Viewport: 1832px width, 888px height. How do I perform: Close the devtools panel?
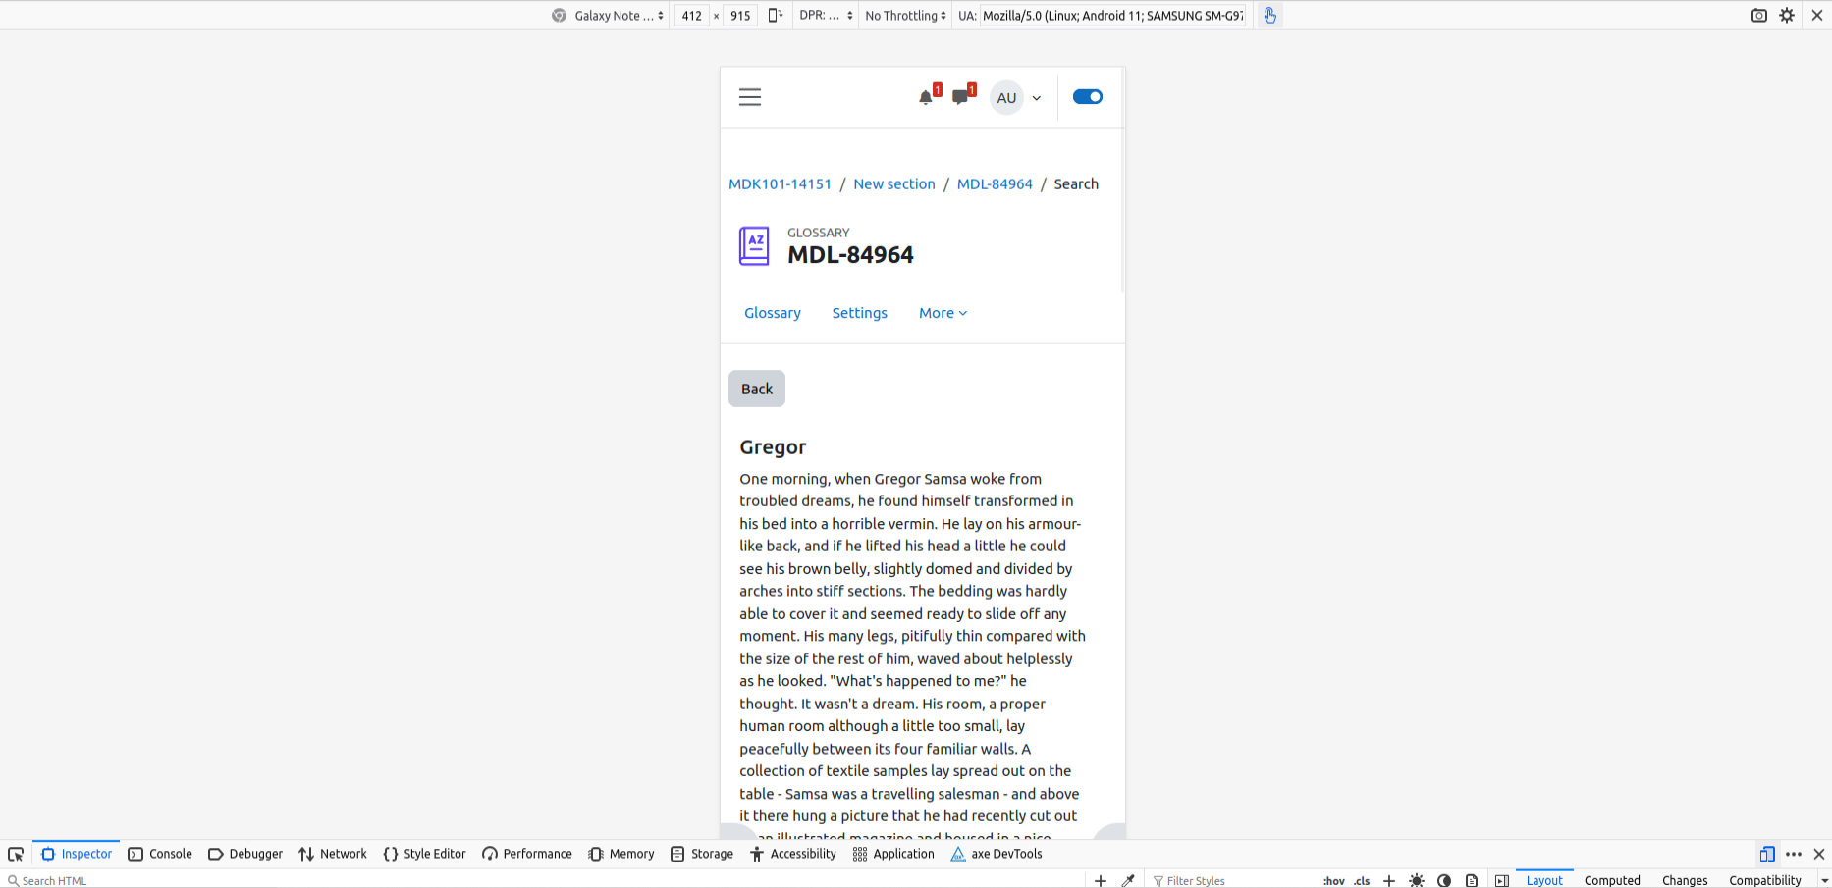click(x=1819, y=854)
